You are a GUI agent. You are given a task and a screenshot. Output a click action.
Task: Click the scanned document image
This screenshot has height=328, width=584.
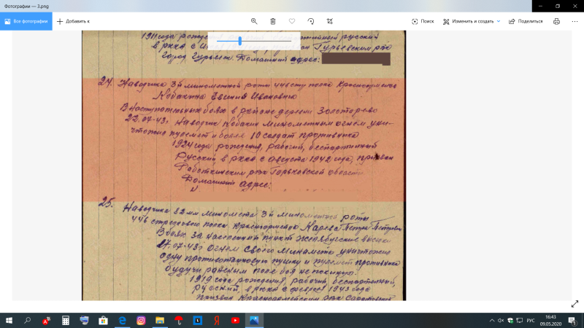(x=245, y=182)
